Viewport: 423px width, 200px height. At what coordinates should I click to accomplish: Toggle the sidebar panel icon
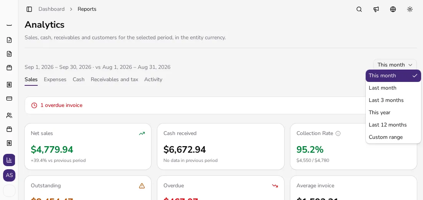[x=29, y=9]
